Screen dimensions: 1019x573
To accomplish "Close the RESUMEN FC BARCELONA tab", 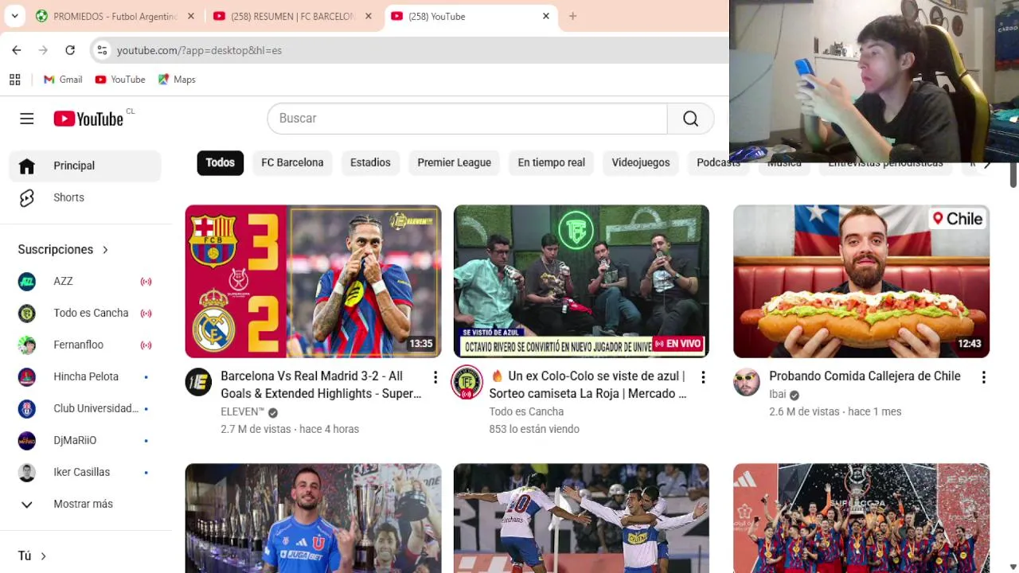I will coord(368,16).
